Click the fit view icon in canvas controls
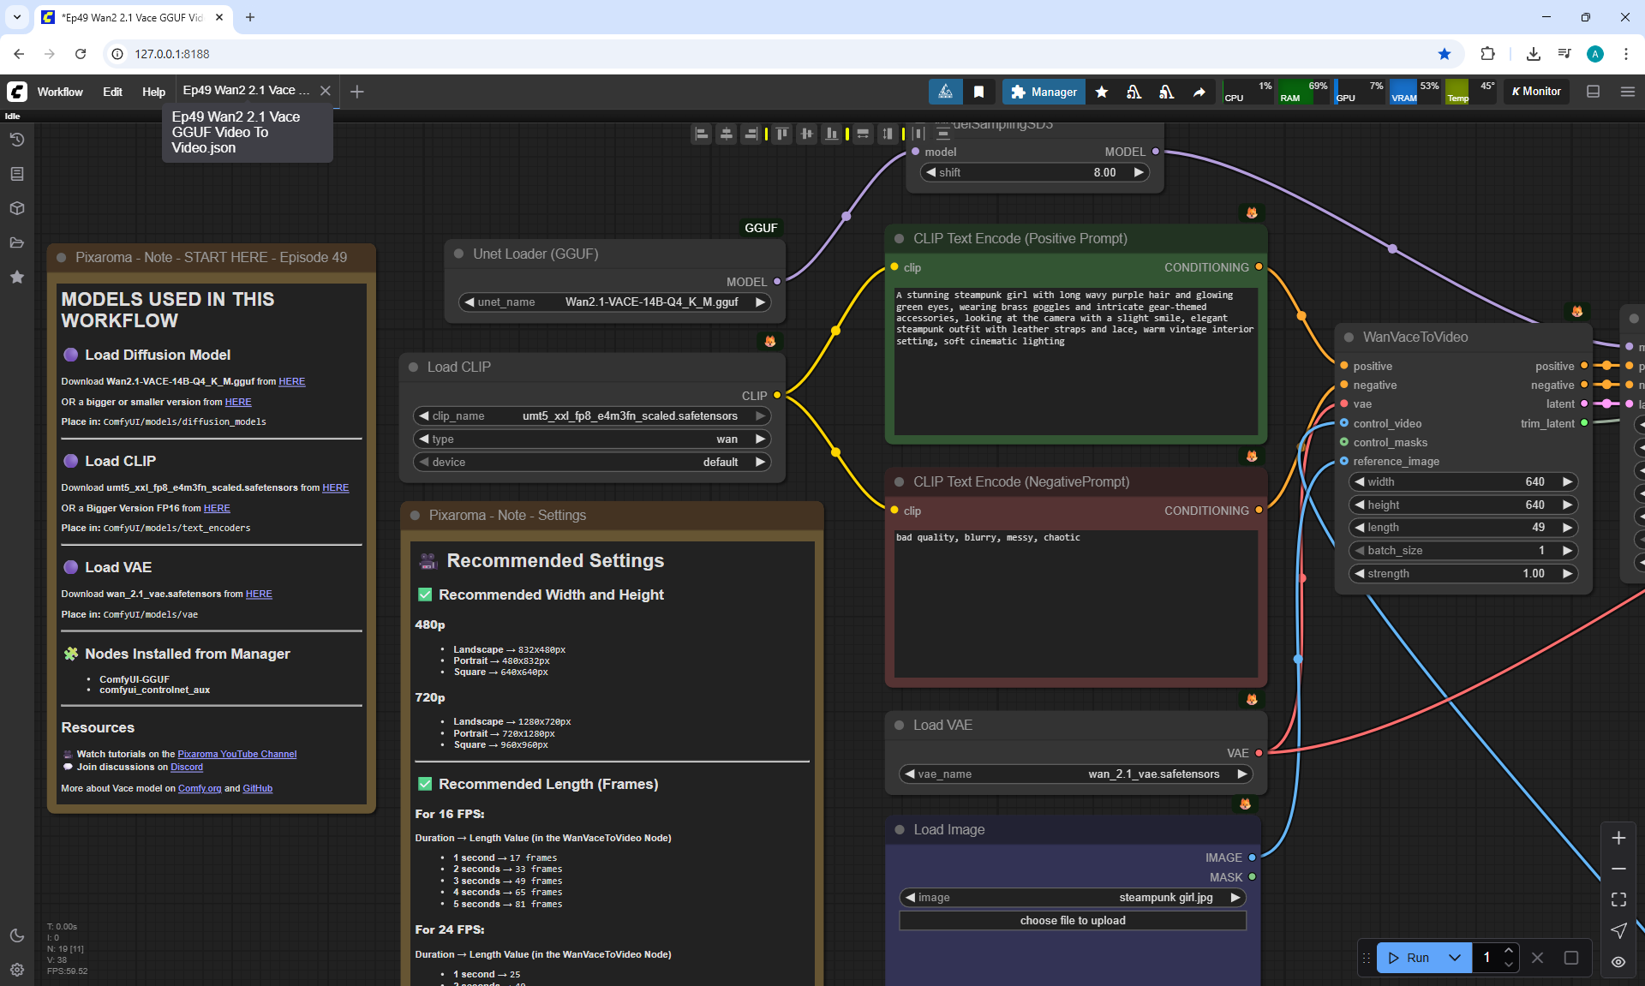Viewport: 1645px width, 986px height. (1618, 899)
